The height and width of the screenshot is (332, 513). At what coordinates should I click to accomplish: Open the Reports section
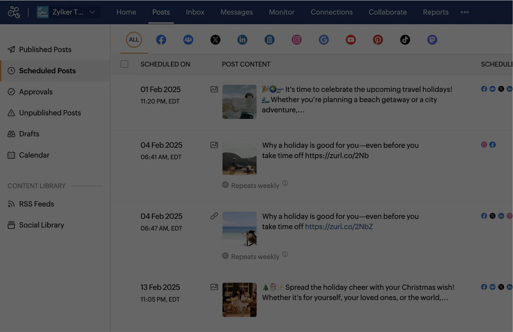(436, 12)
